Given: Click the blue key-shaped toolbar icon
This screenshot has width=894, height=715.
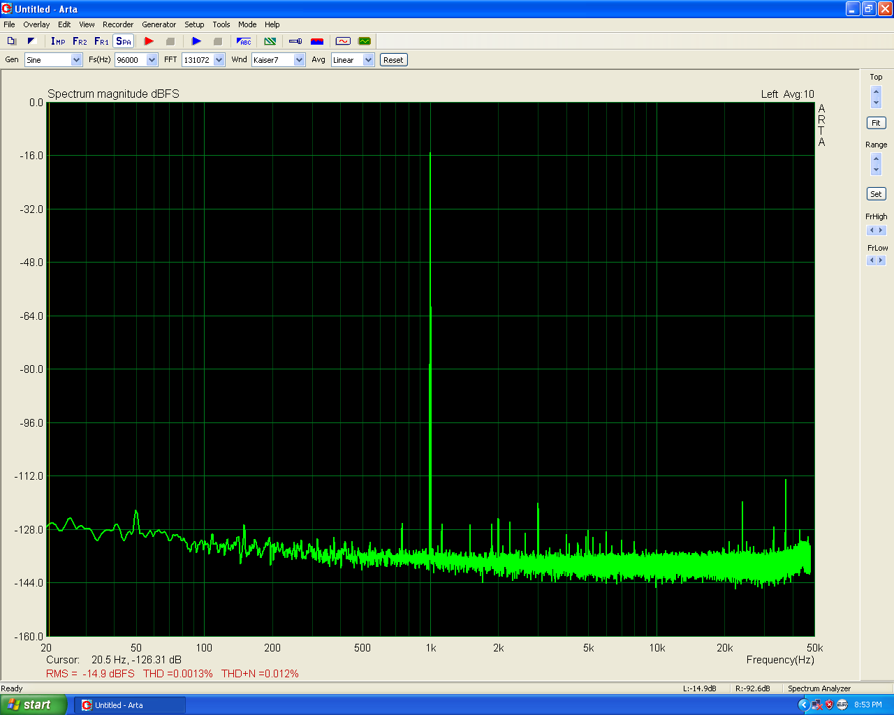Looking at the screenshot, I should click(x=295, y=41).
